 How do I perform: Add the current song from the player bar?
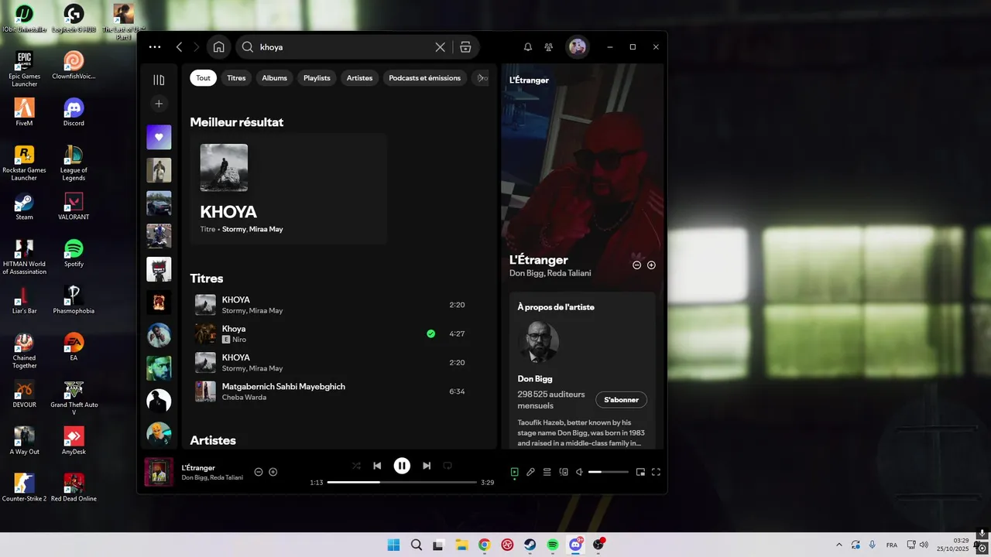[273, 472]
